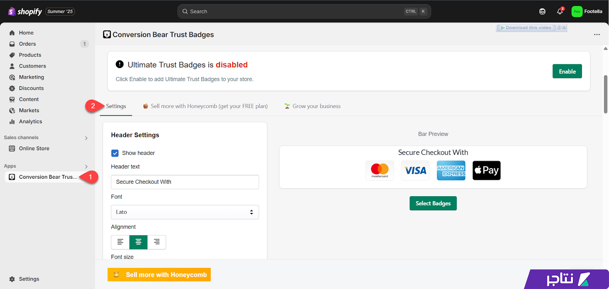Click the Content image icon
This screenshot has width=609, height=289.
coord(12,99)
